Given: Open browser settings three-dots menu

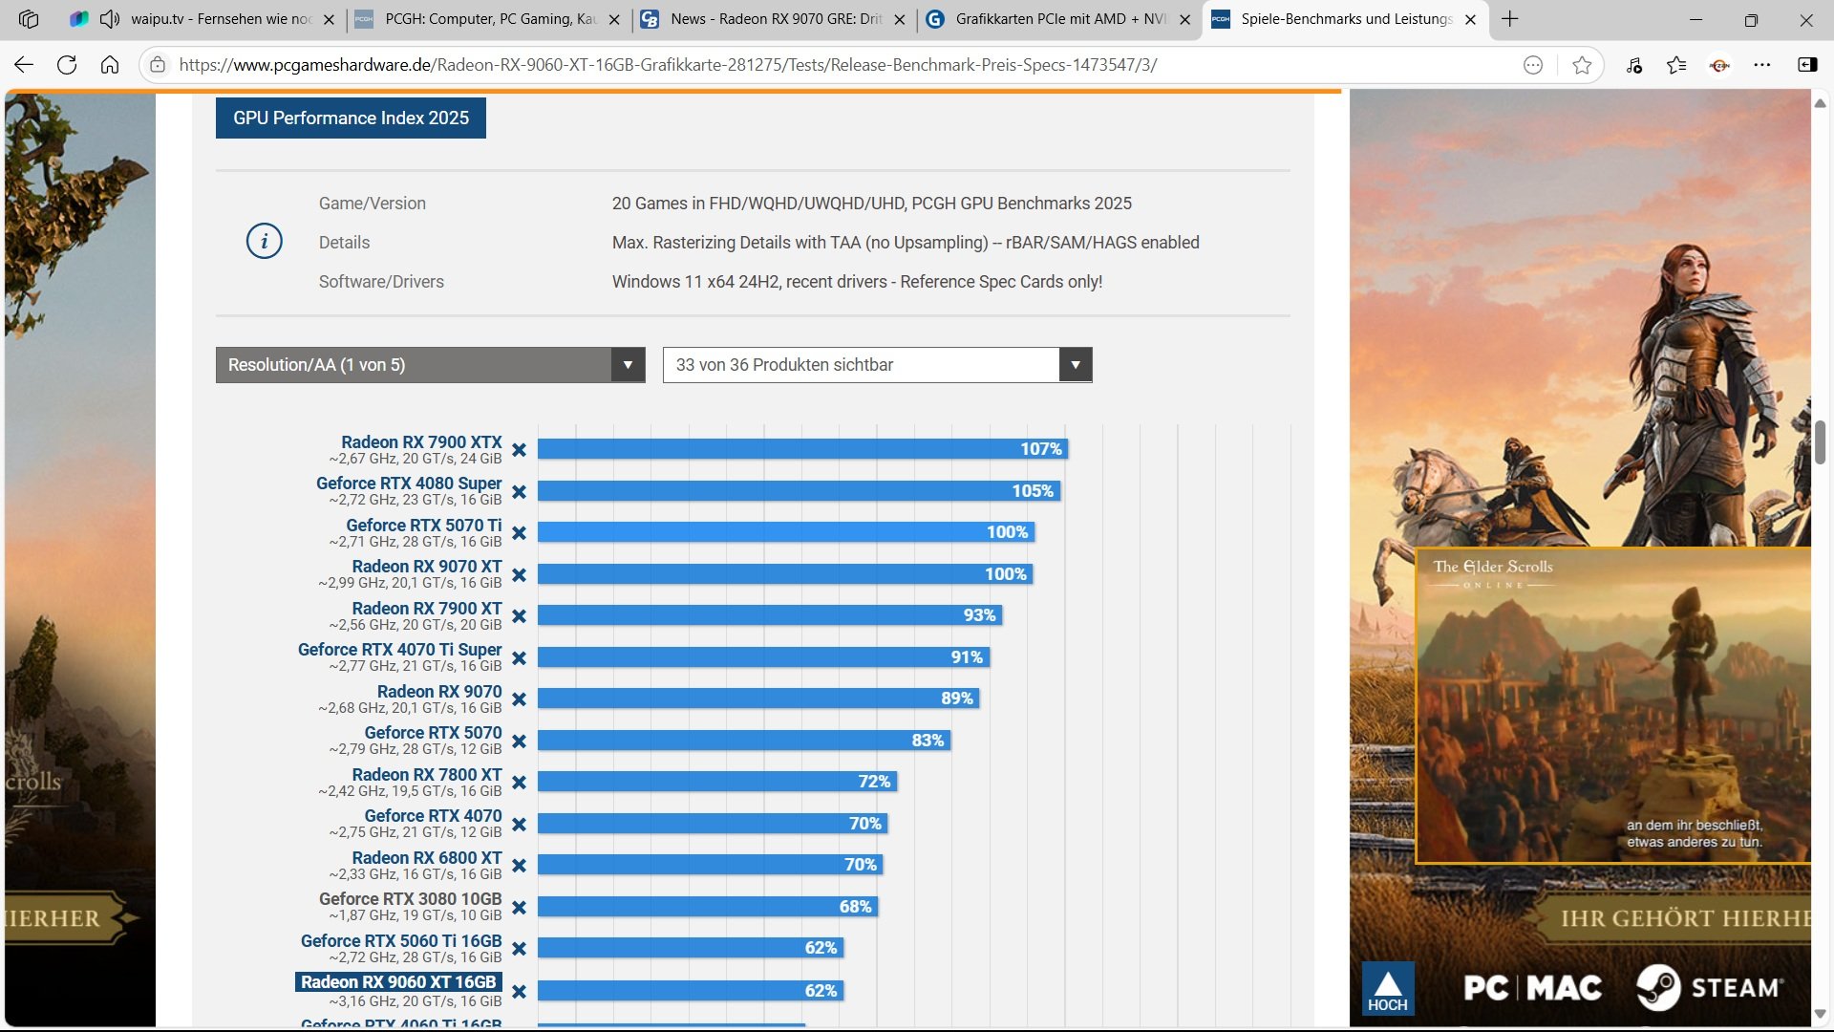Looking at the screenshot, I should tap(1762, 65).
